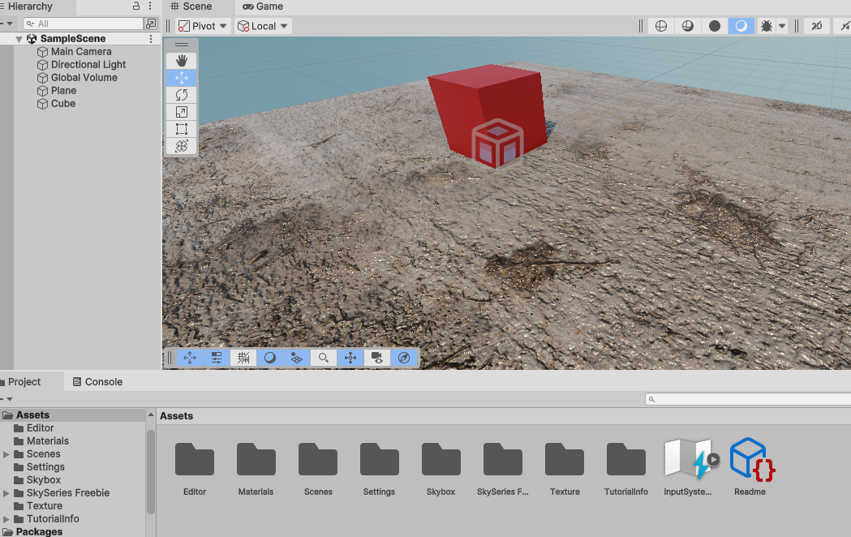Open the Hierarchy create dropdown arrow
851x537 pixels.
click(7, 24)
